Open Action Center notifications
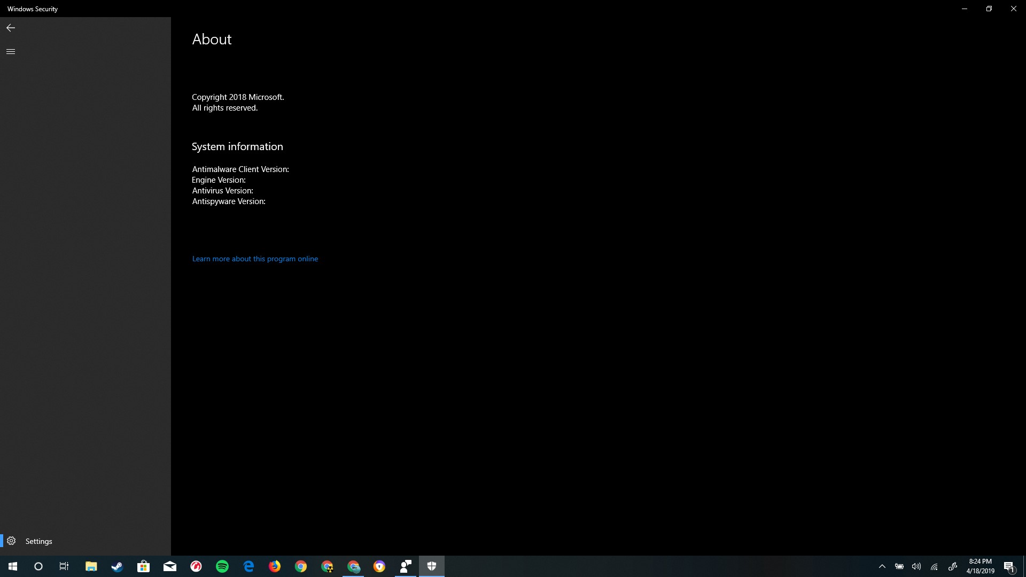This screenshot has height=577, width=1026. (1009, 566)
